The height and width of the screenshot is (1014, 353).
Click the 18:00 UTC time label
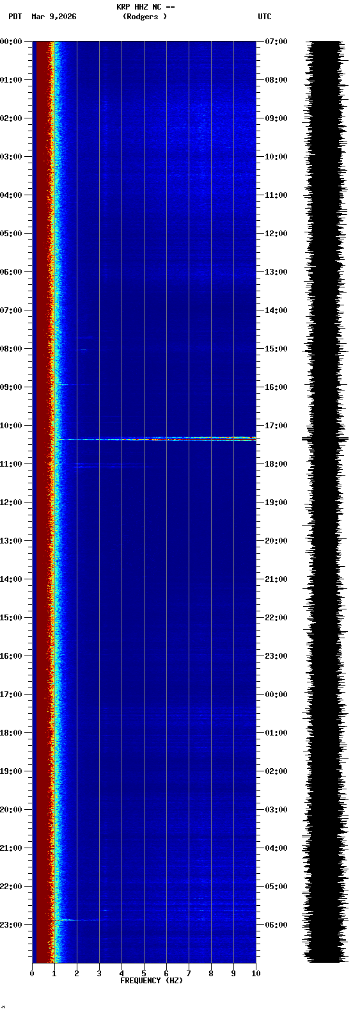[276, 464]
